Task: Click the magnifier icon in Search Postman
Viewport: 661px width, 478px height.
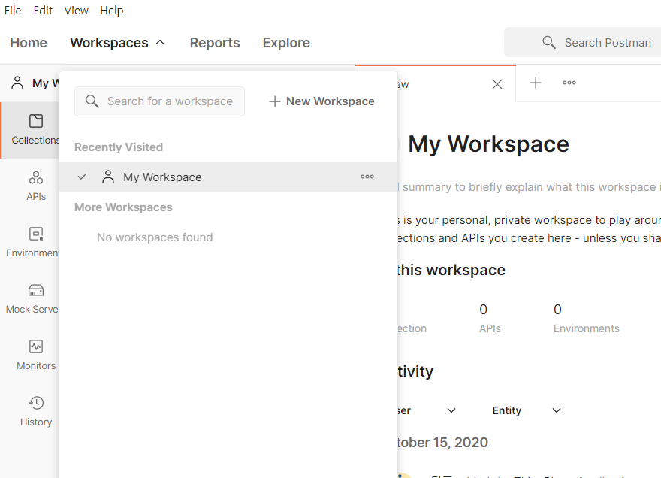Action: point(548,42)
